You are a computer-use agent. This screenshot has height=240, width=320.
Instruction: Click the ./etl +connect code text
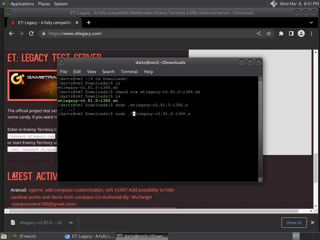pyautogui.click(x=32, y=149)
